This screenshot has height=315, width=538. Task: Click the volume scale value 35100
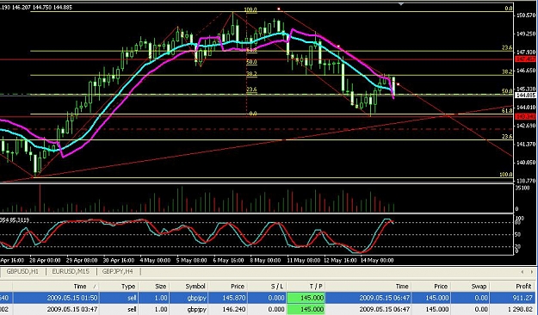coord(523,188)
